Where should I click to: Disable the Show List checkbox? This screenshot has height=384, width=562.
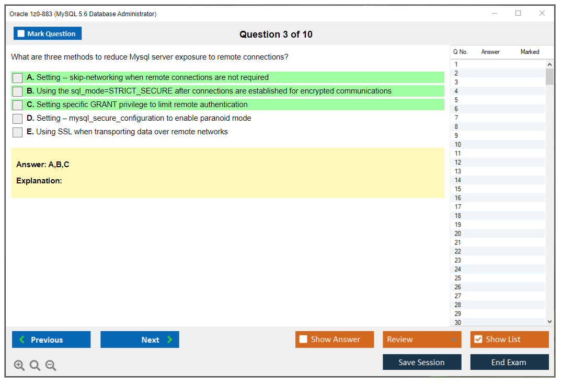[478, 339]
